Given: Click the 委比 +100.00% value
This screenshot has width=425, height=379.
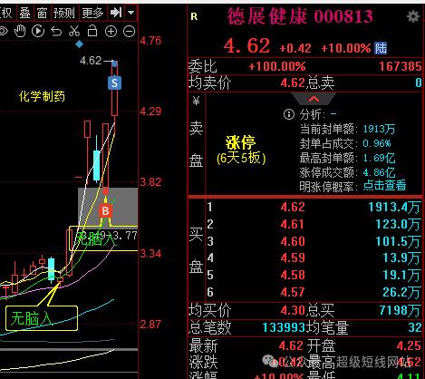Looking at the screenshot, I should (x=277, y=66).
